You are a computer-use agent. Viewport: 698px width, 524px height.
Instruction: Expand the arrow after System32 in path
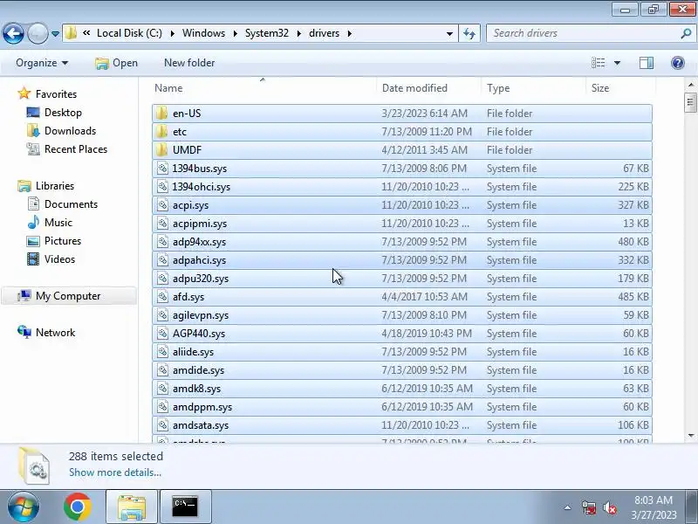[x=298, y=33]
